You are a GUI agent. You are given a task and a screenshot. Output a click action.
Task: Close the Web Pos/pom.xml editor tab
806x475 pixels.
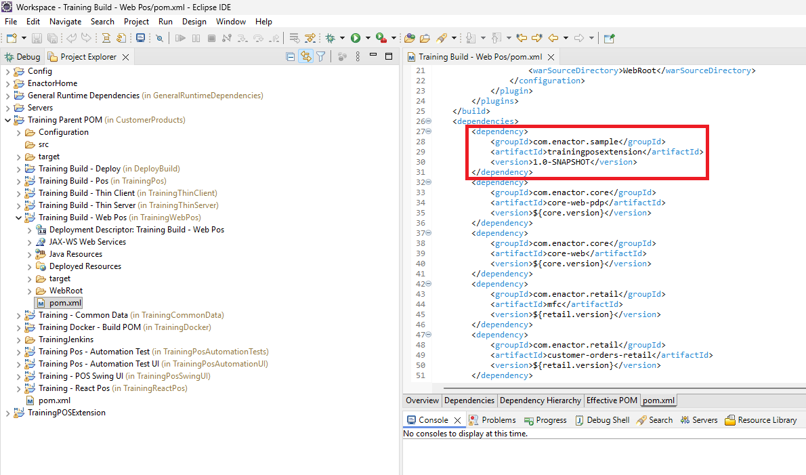click(551, 57)
